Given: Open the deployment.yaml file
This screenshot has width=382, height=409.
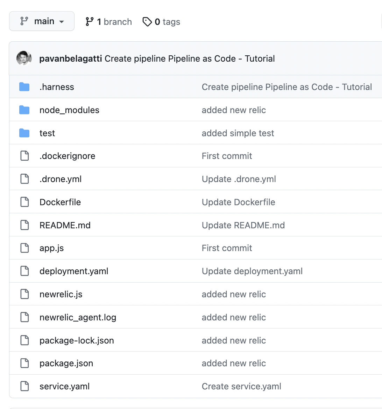Looking at the screenshot, I should pyautogui.click(x=74, y=271).
